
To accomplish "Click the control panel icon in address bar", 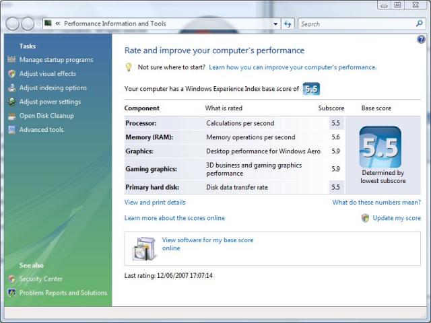I will coord(48,23).
